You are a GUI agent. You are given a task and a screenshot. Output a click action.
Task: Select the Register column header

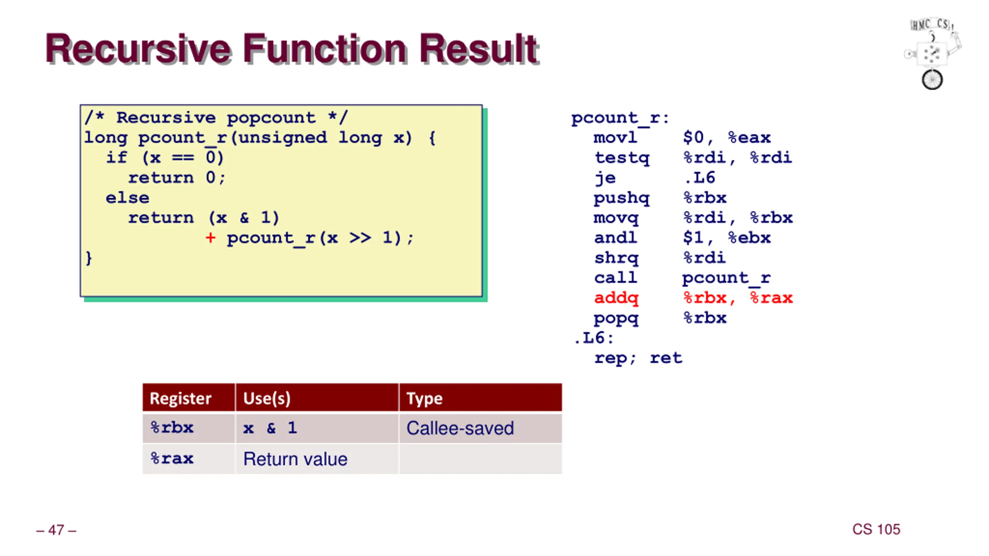(x=189, y=398)
